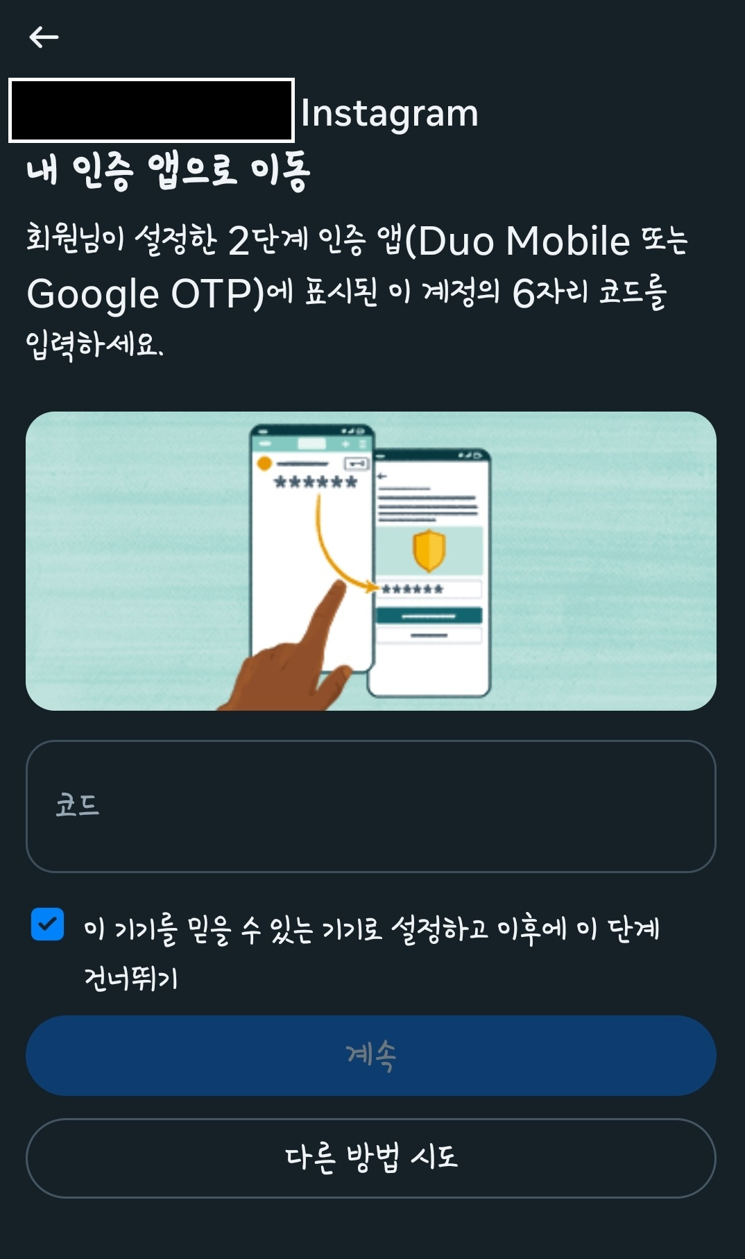Tap the back arrow at top

(44, 37)
